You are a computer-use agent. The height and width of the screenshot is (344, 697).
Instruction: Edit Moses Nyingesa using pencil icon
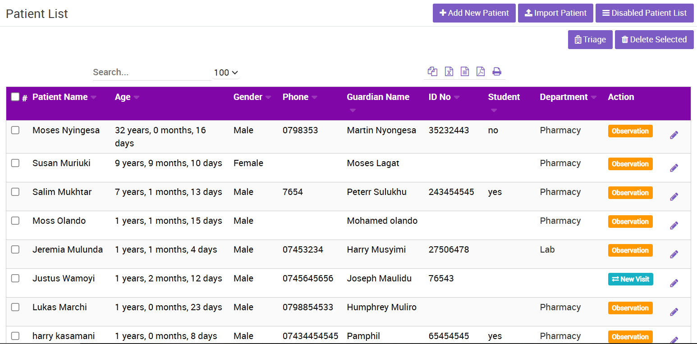coord(674,135)
